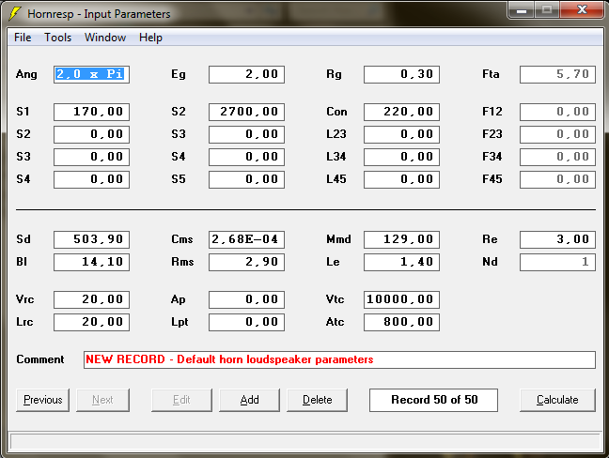Open the Help menu
609x458 pixels.
pyautogui.click(x=150, y=38)
